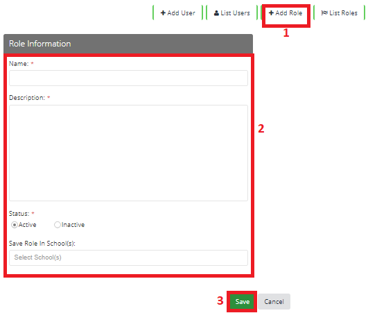This screenshot has height=313, width=368.
Task: Open the Add User tab
Action: pos(178,13)
